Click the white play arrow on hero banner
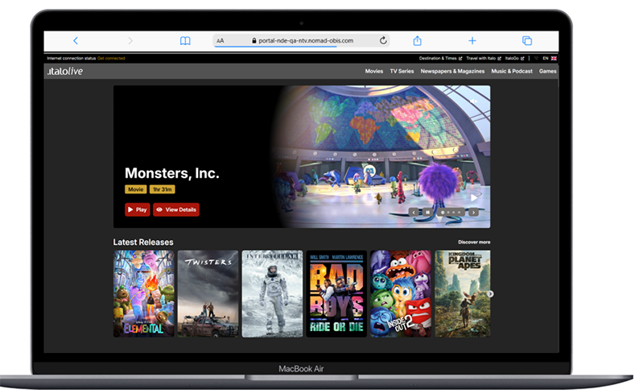 [473, 198]
